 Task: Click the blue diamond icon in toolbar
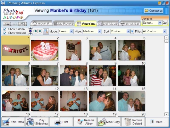pos(31,31)
